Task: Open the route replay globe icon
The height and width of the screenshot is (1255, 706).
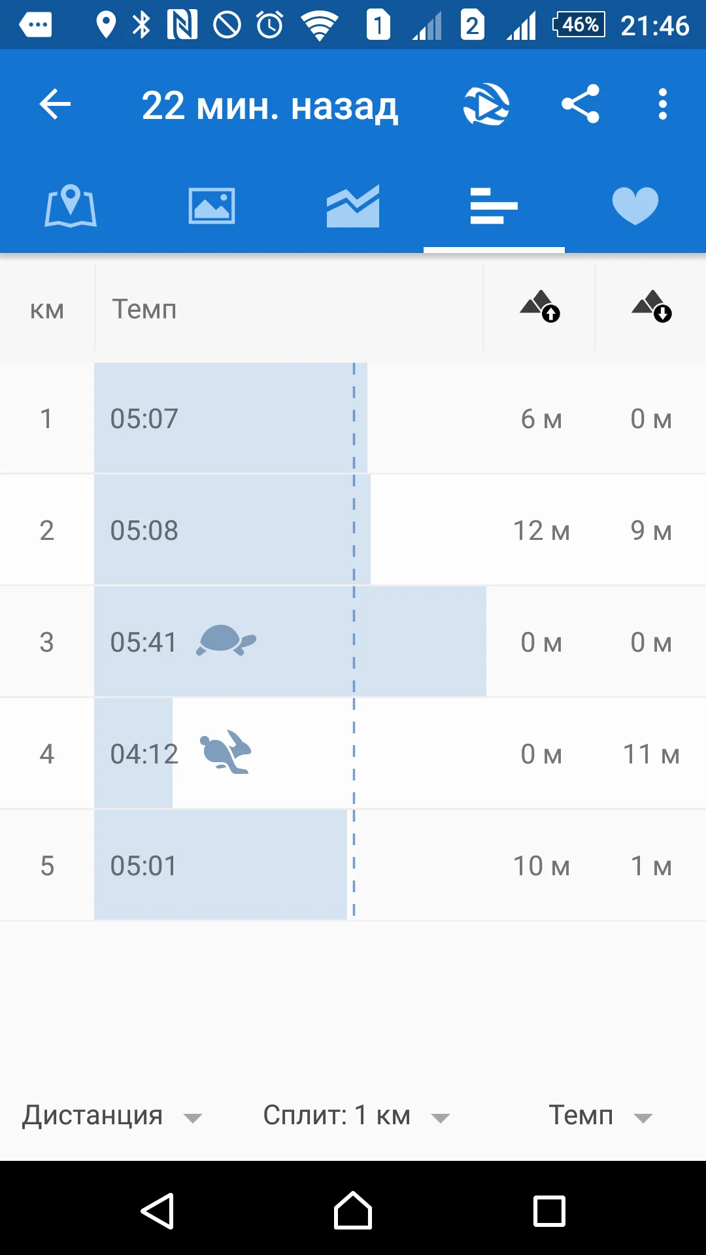Action: point(486,105)
